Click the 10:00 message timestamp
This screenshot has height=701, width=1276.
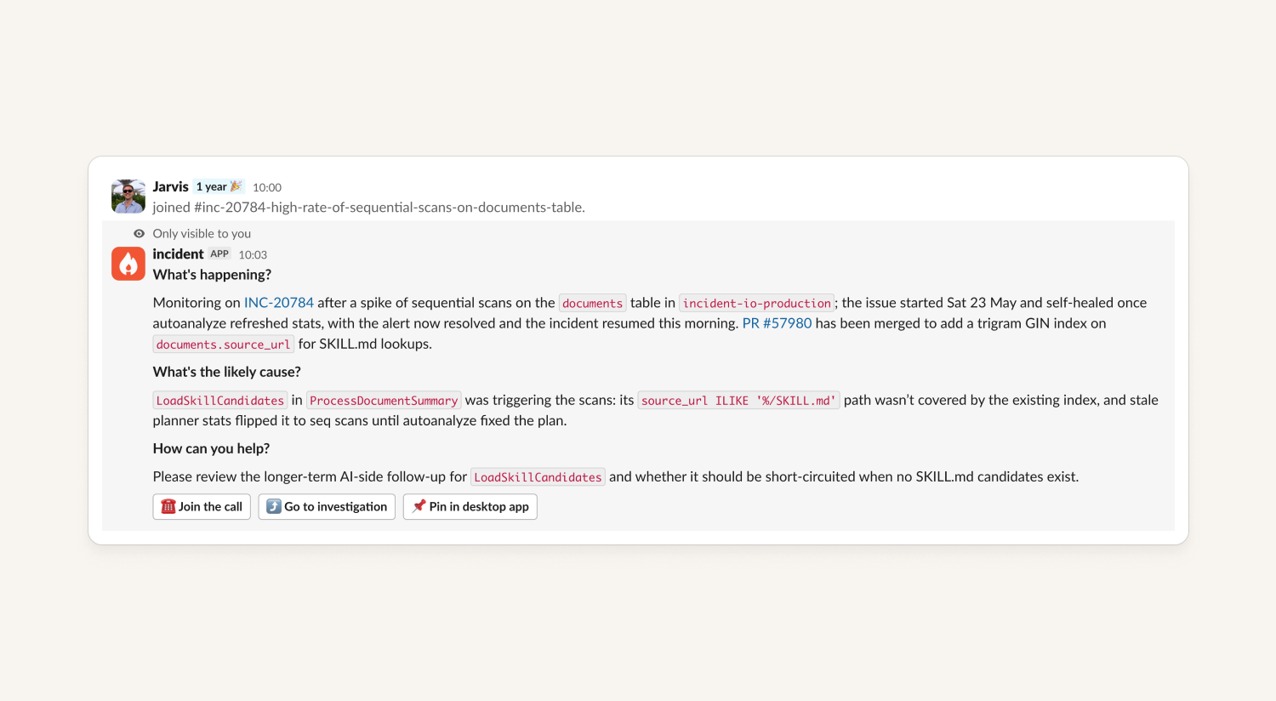pos(267,187)
